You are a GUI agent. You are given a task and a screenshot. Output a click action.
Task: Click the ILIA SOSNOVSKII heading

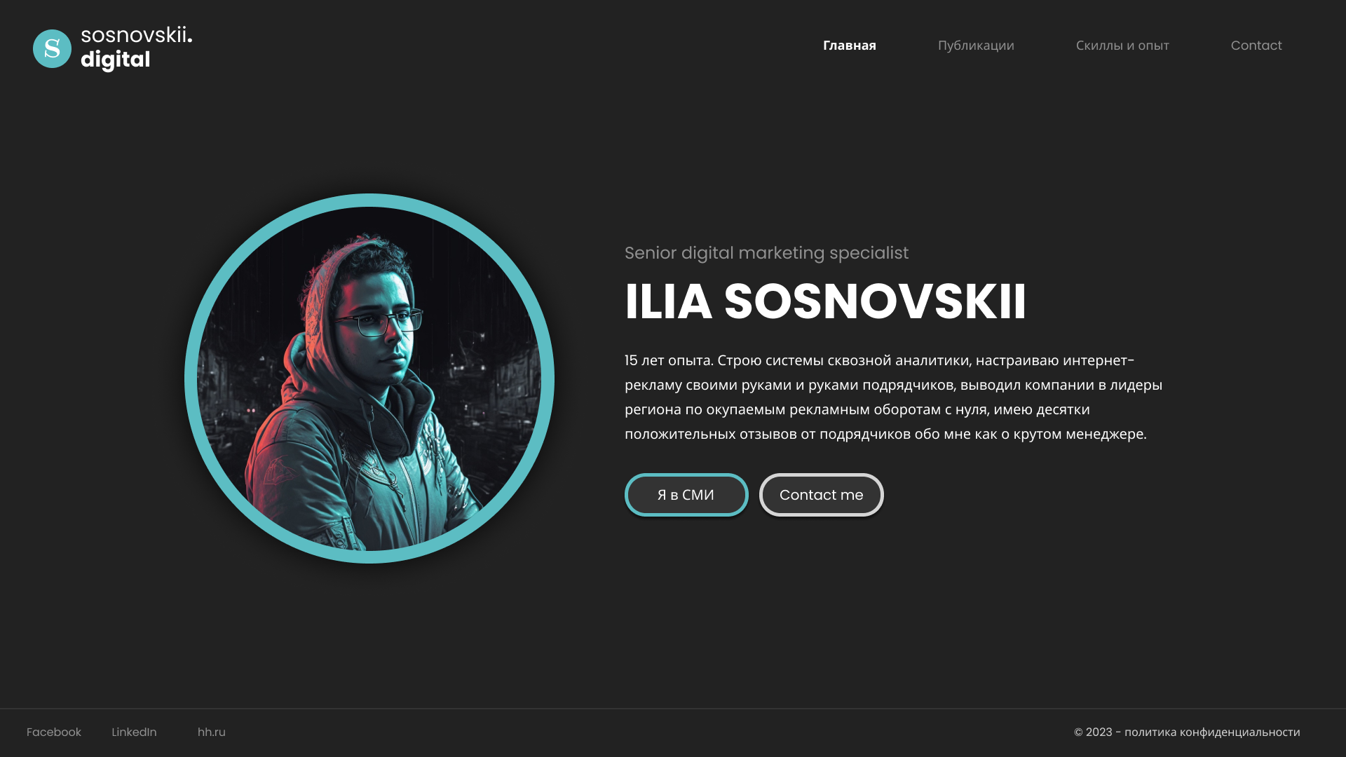click(825, 302)
